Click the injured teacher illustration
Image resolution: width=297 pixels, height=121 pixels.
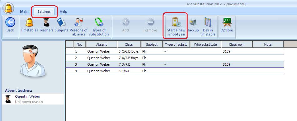33,61
